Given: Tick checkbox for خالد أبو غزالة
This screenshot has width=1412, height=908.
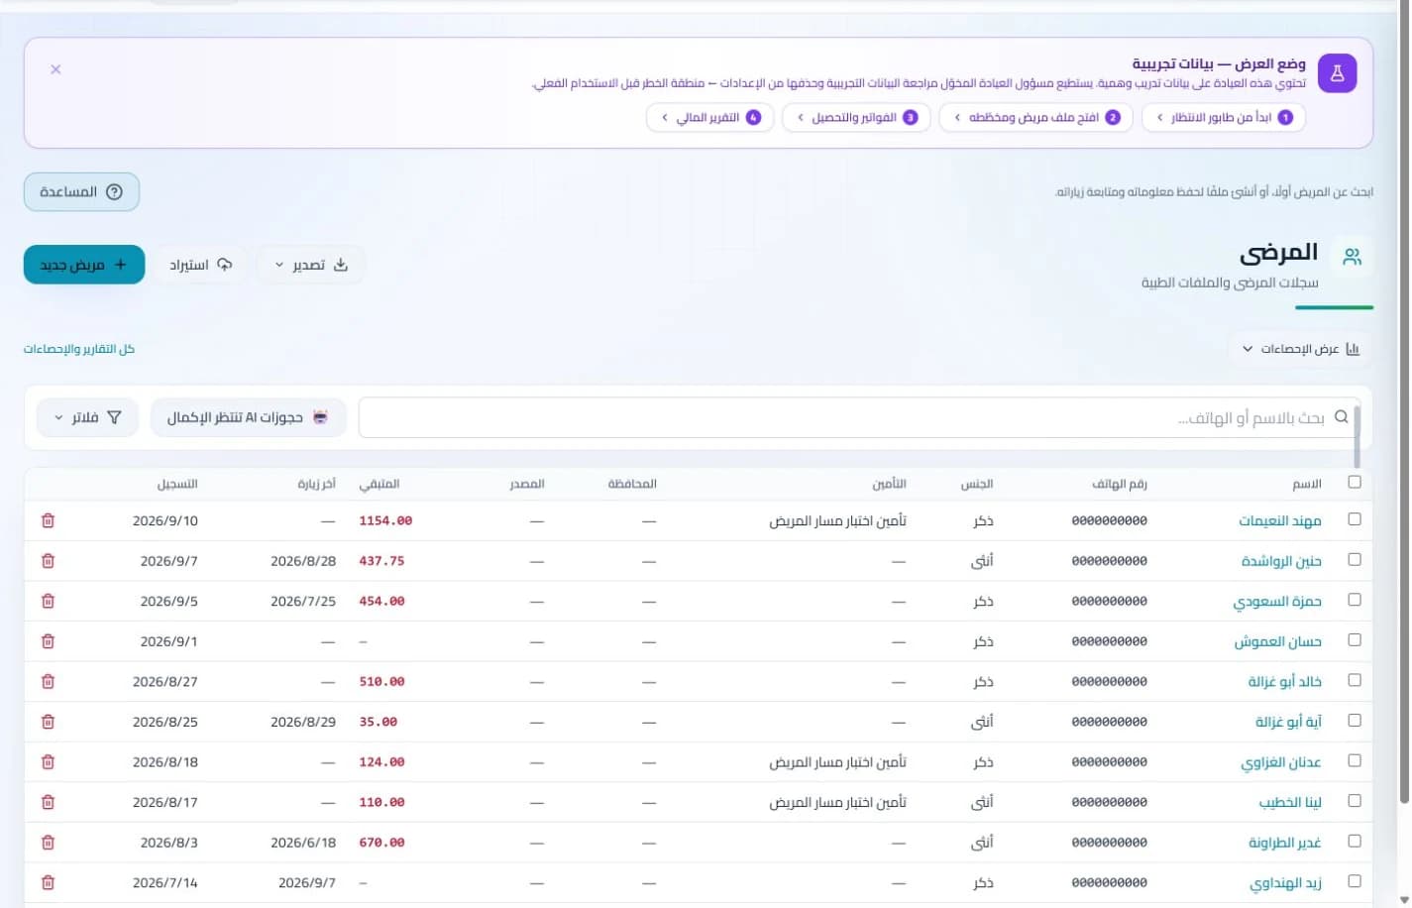Looking at the screenshot, I should [1355, 680].
